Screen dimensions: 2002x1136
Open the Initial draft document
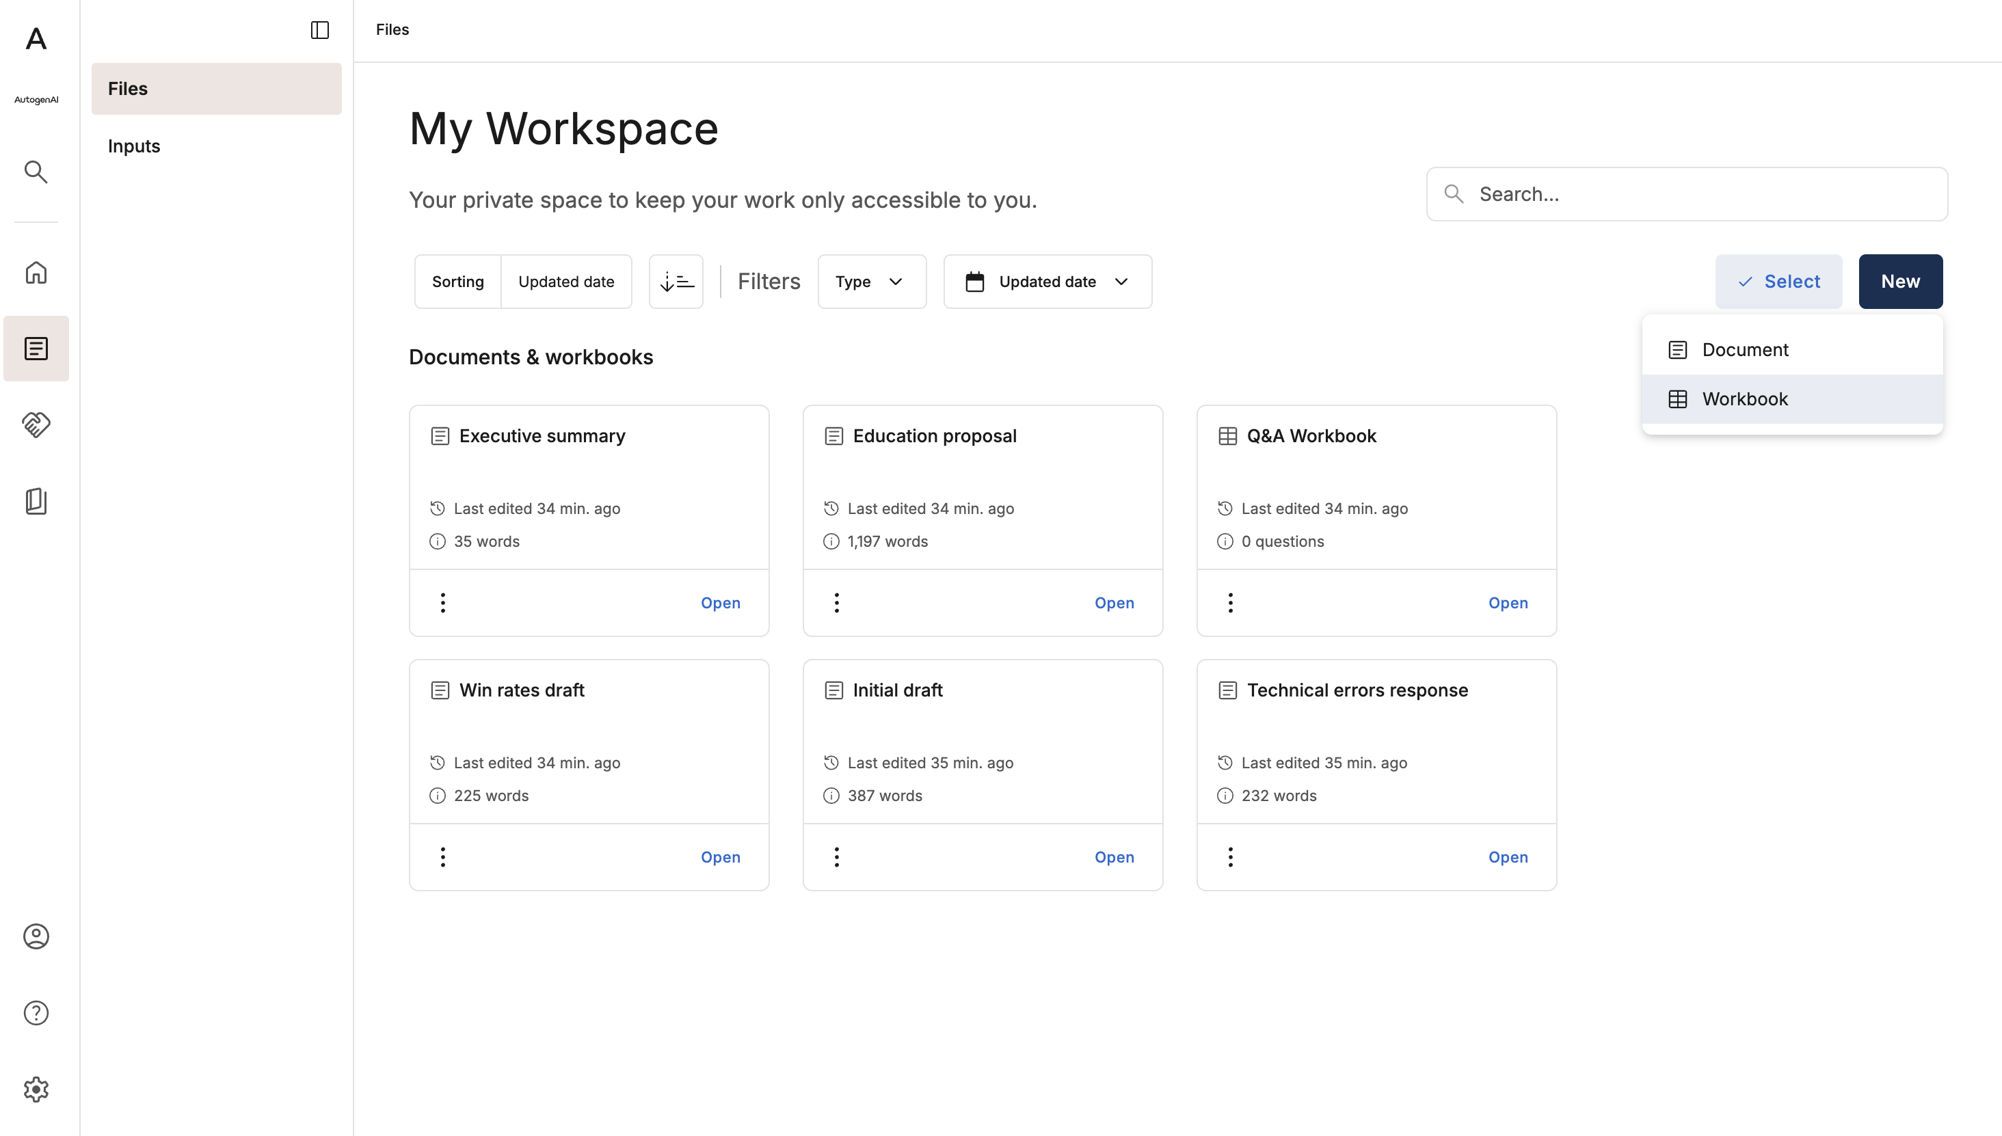1114,856
